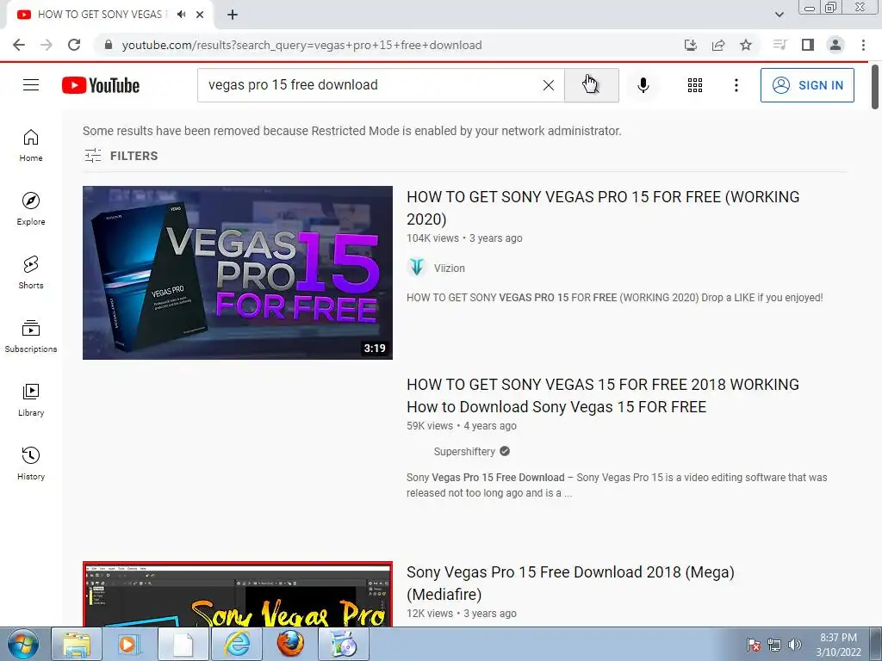Click the volume icon in system tray
882x661 pixels.
pos(795,645)
